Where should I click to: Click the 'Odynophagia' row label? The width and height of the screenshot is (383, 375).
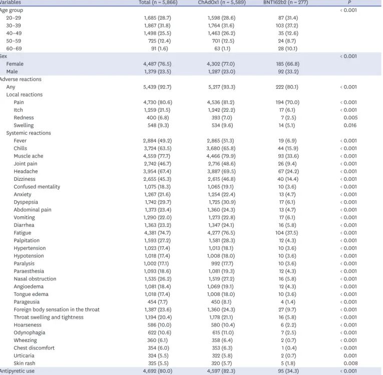coord(30,333)
